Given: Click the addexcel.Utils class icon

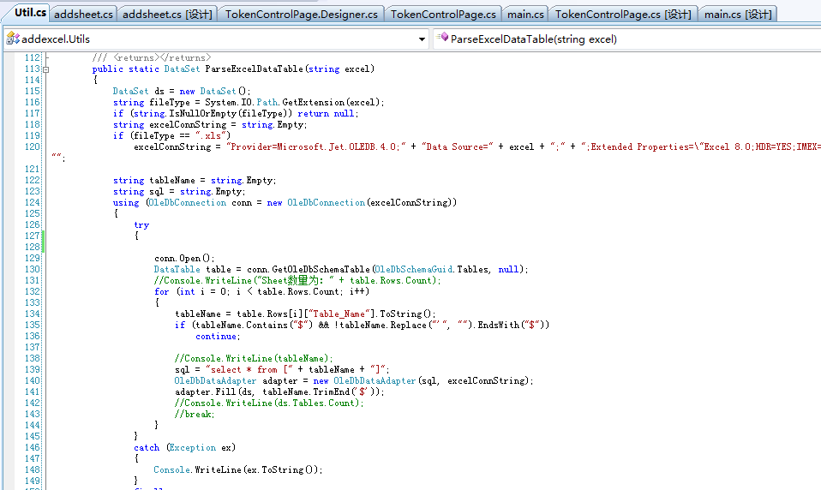Looking at the screenshot, I should point(13,39).
